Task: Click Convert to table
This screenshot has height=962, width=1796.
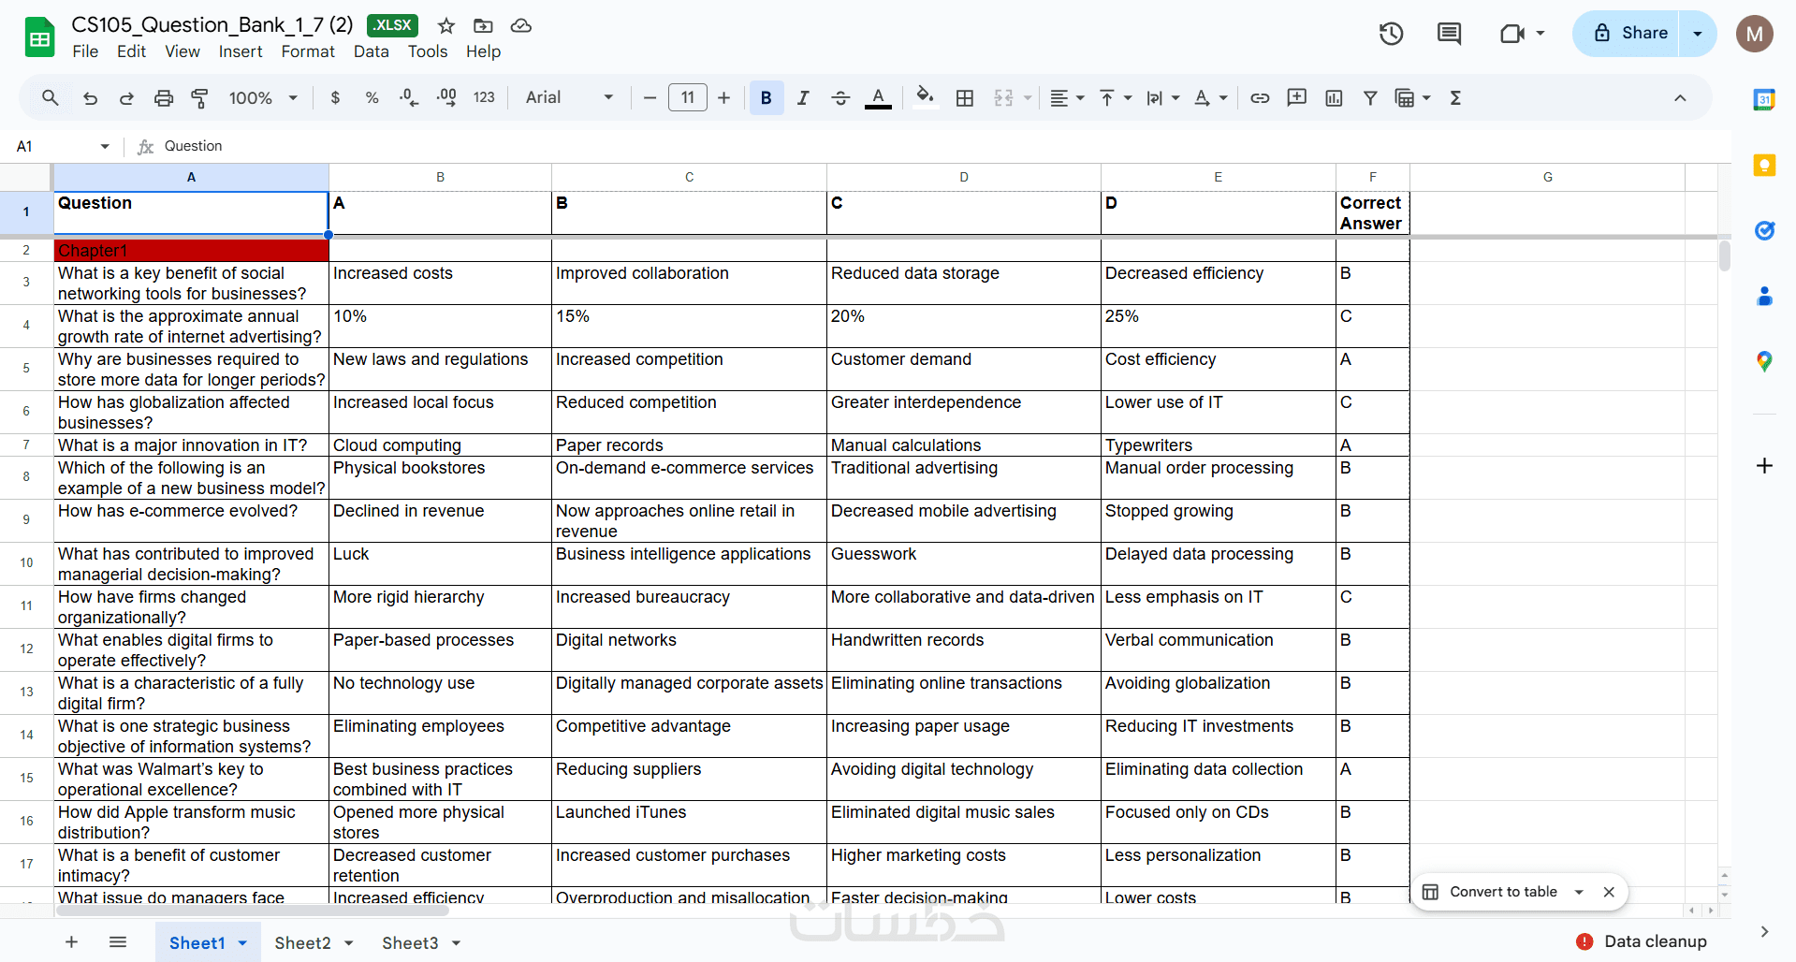Action: tap(1503, 892)
